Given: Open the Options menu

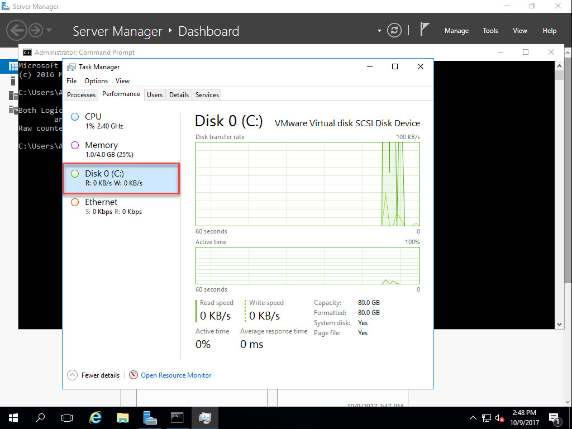Looking at the screenshot, I should coord(96,80).
